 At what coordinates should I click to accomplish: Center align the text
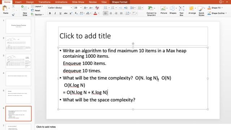point(111,13)
